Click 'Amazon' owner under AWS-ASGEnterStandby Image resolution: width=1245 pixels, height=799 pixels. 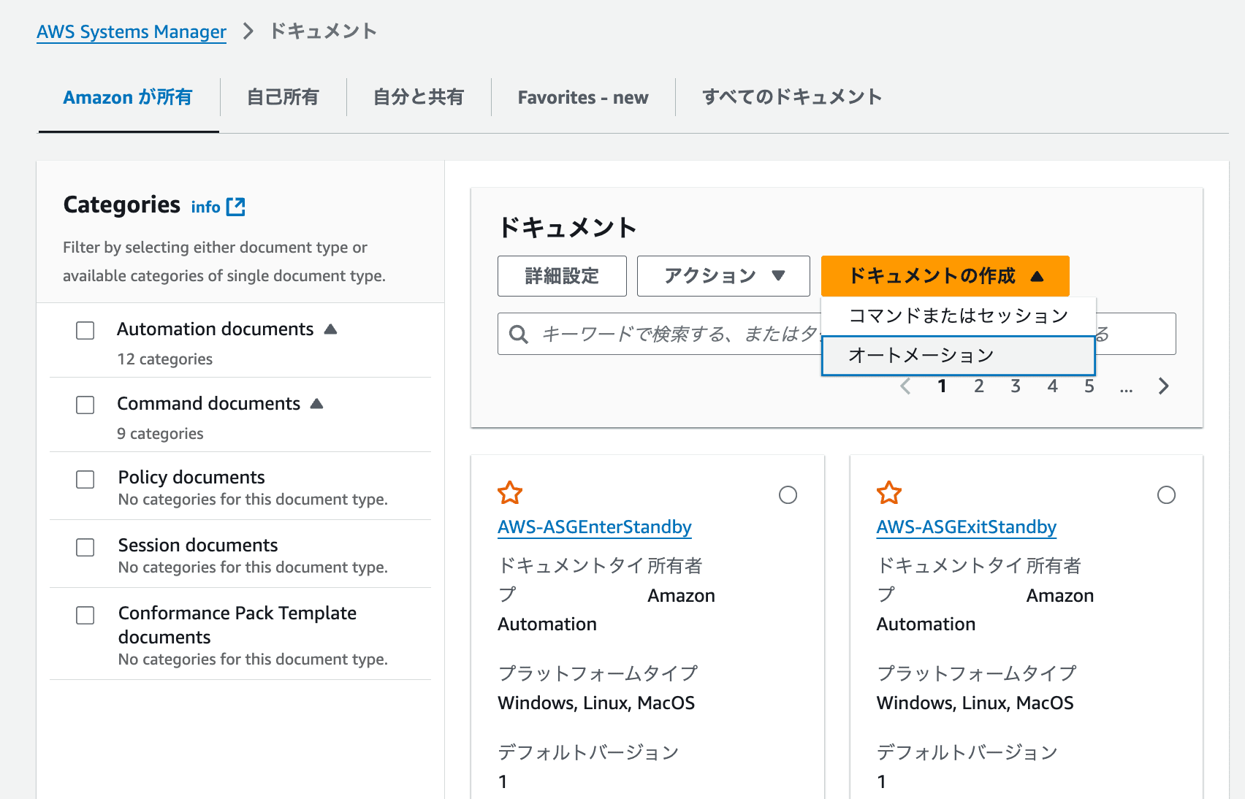682,596
